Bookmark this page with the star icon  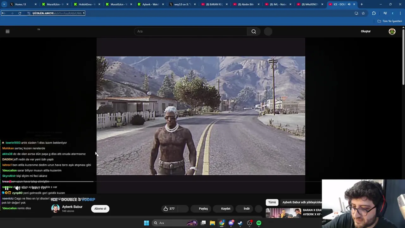click(363, 13)
